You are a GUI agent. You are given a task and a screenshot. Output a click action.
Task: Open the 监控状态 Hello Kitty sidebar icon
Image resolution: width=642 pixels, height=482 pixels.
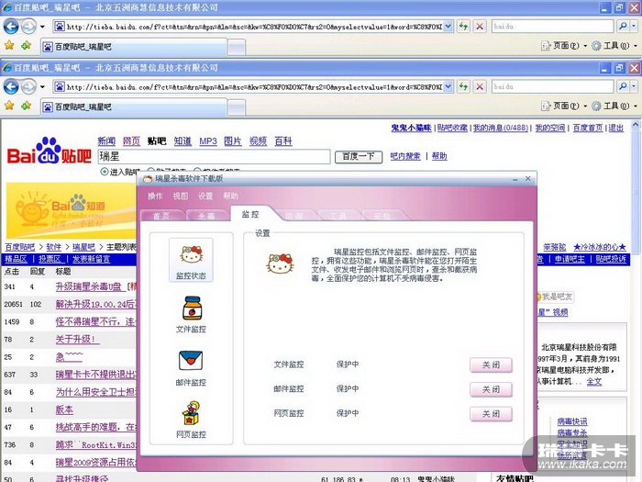coord(191,260)
